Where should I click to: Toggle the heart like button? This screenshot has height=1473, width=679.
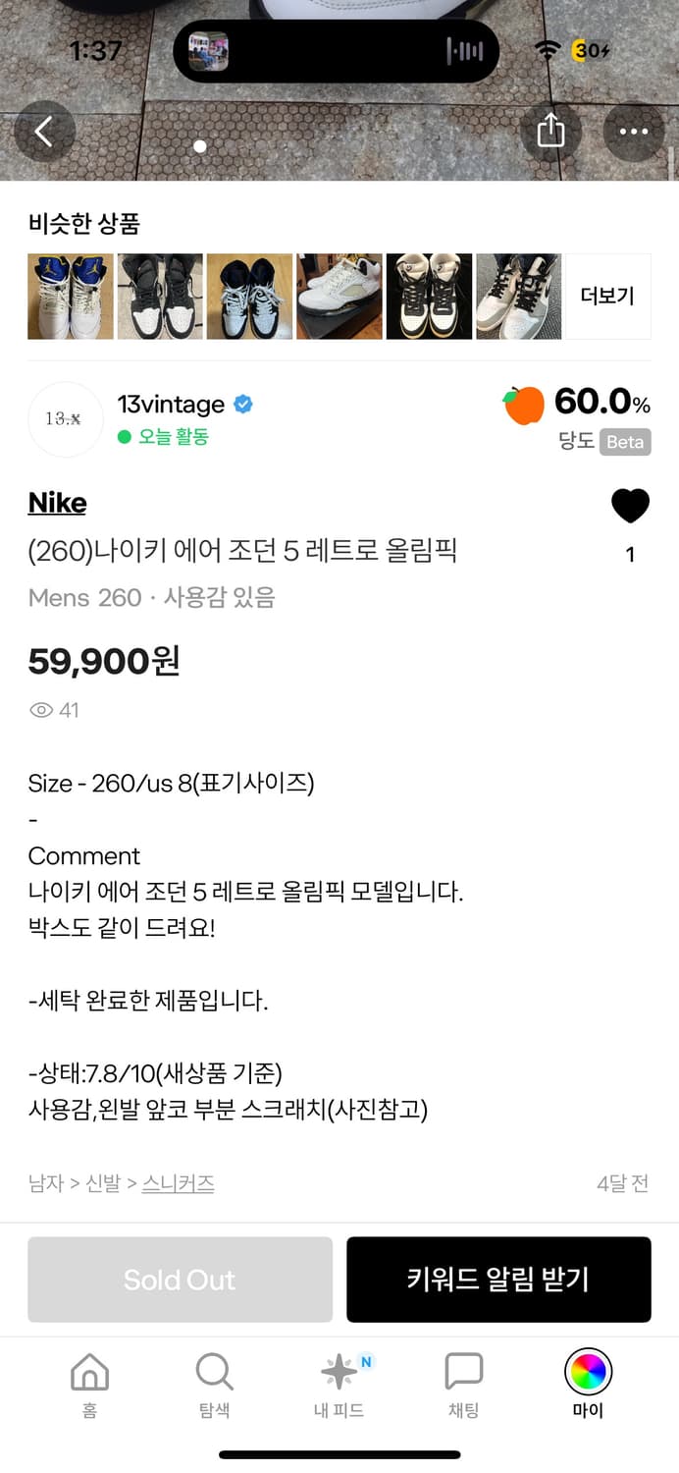[630, 507]
